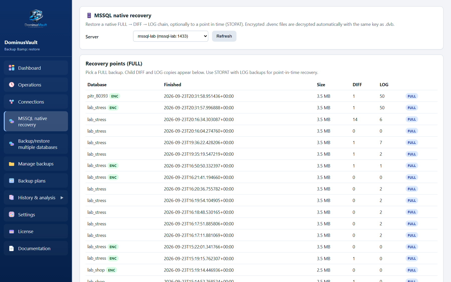Click FULL badge on 20:16:34 lab_stress row

(412, 119)
